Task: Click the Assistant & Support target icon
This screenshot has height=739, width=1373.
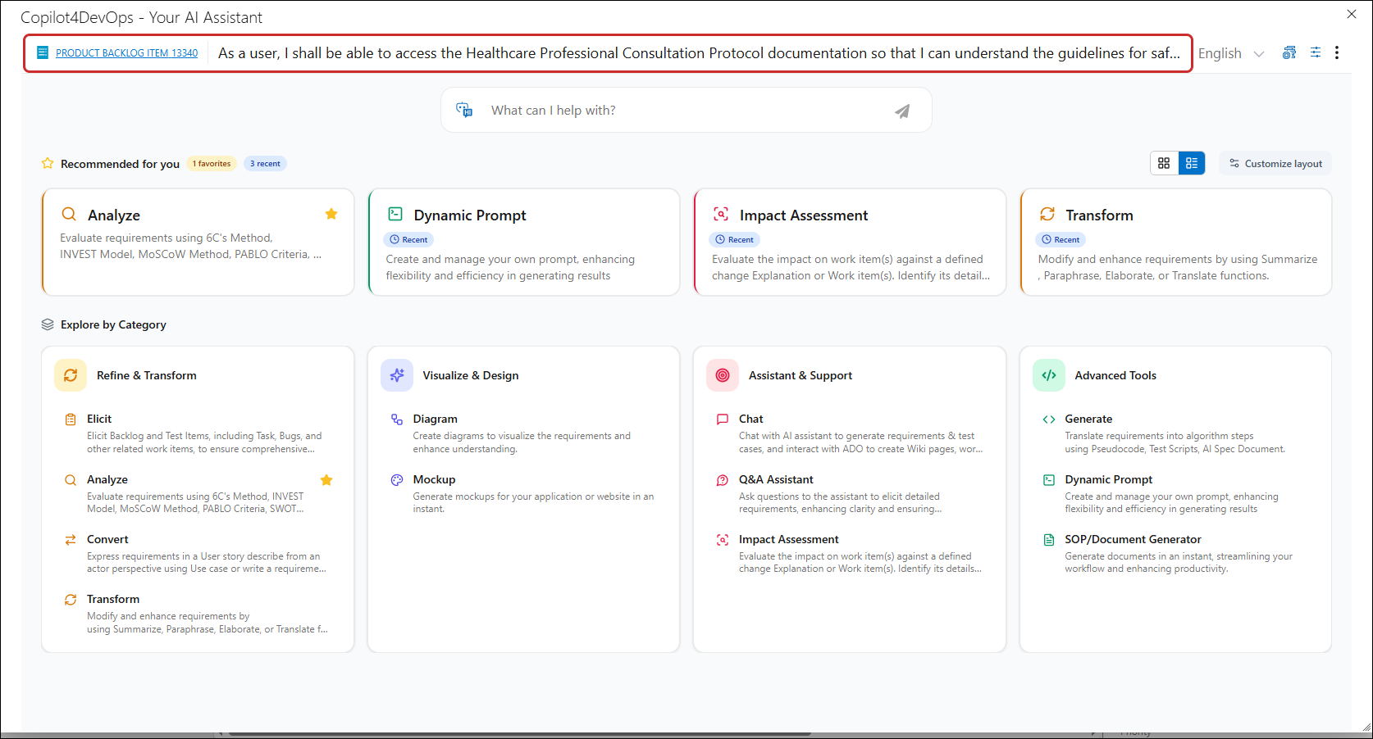Action: 723,375
